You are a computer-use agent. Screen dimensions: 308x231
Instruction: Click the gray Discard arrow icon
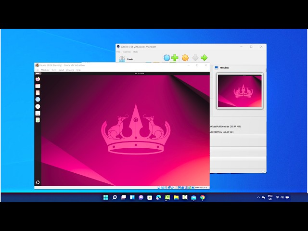[x=195, y=58]
